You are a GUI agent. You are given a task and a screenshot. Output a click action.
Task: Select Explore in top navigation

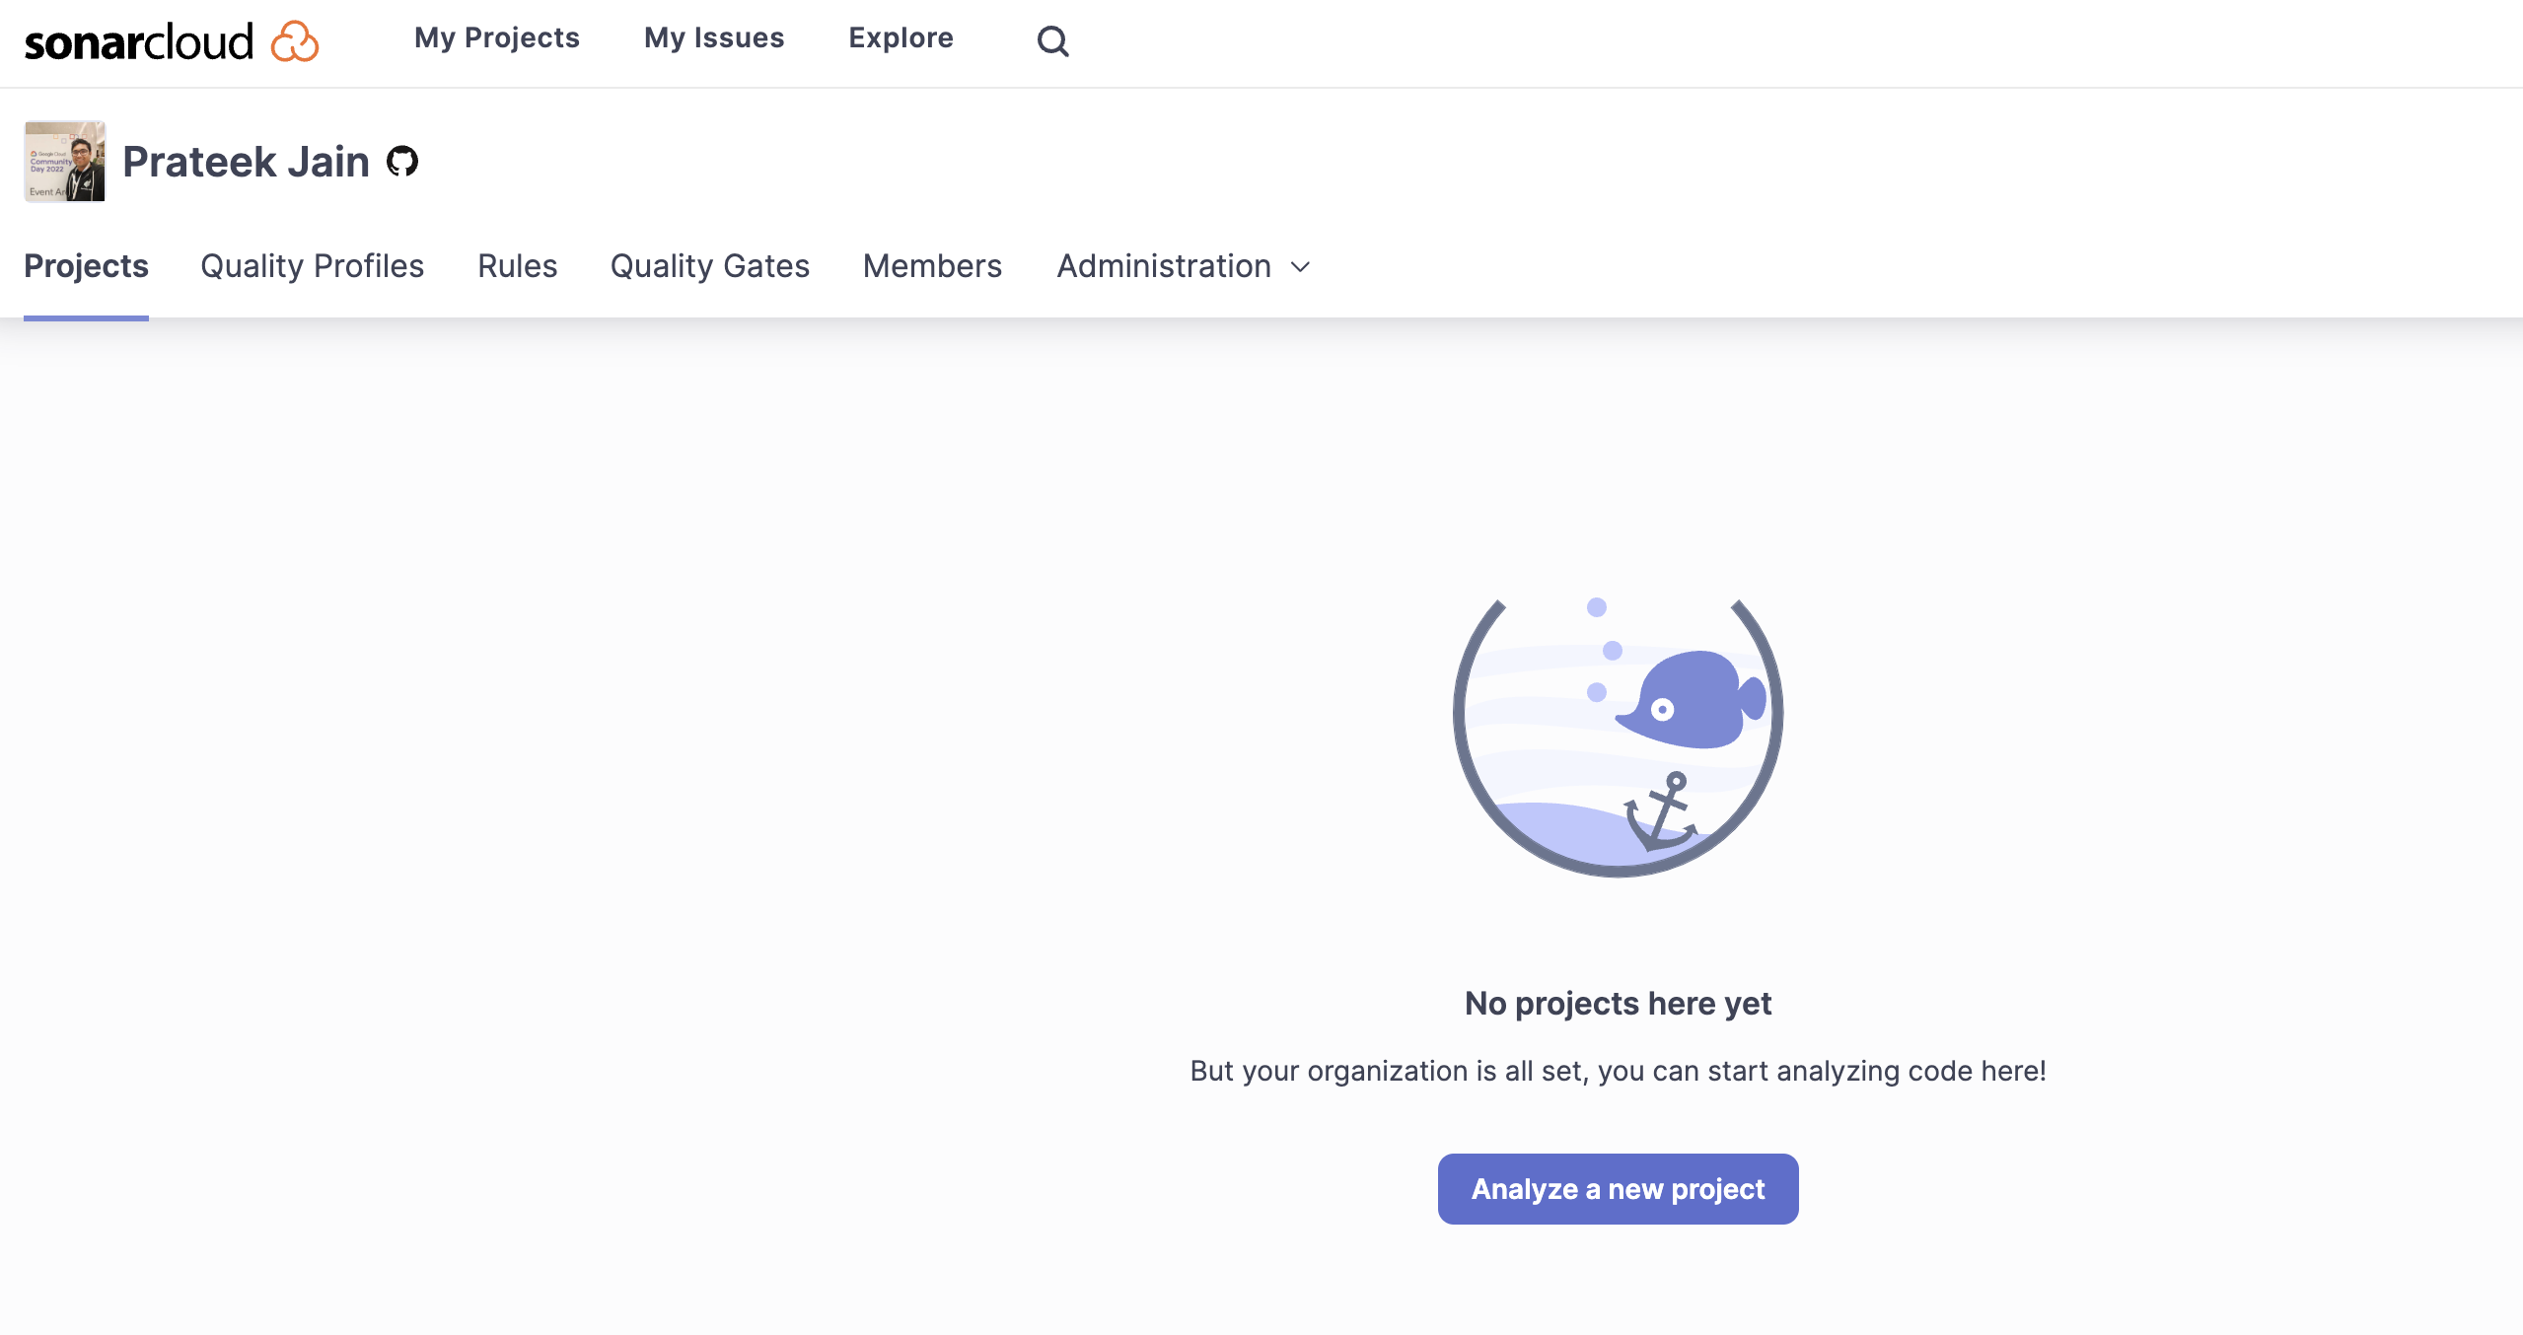tap(901, 37)
